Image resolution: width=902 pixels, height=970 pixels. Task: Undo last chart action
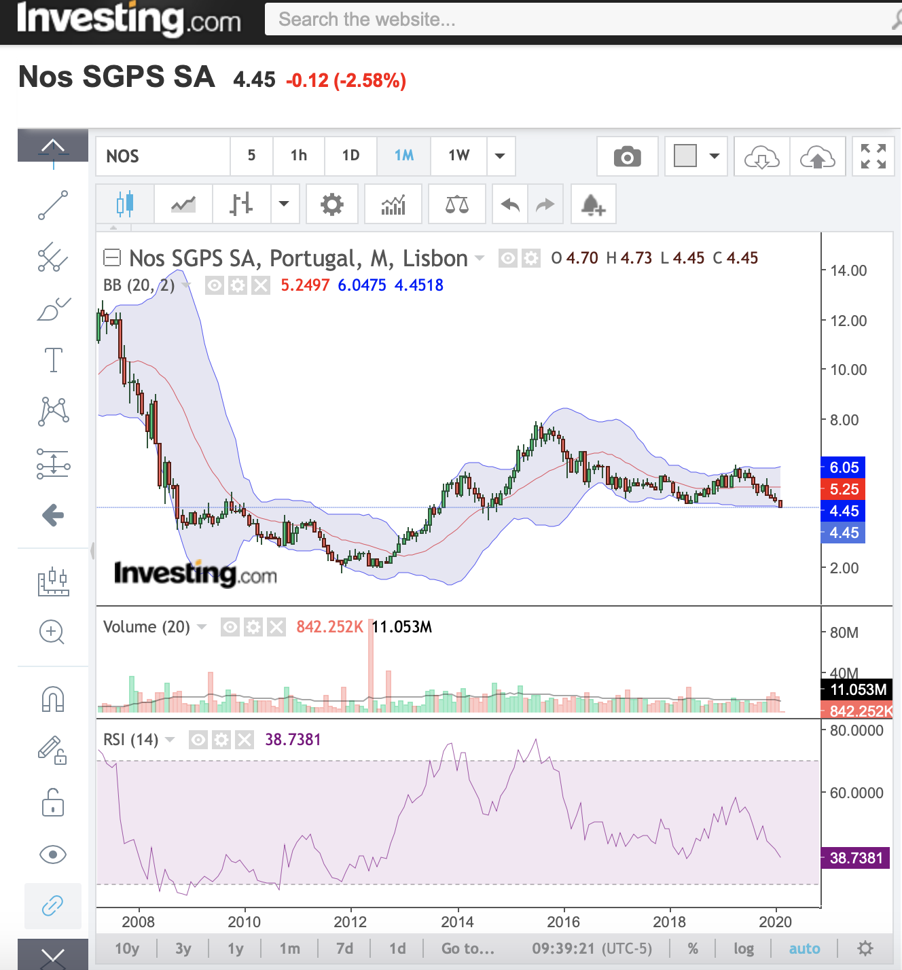click(x=509, y=204)
